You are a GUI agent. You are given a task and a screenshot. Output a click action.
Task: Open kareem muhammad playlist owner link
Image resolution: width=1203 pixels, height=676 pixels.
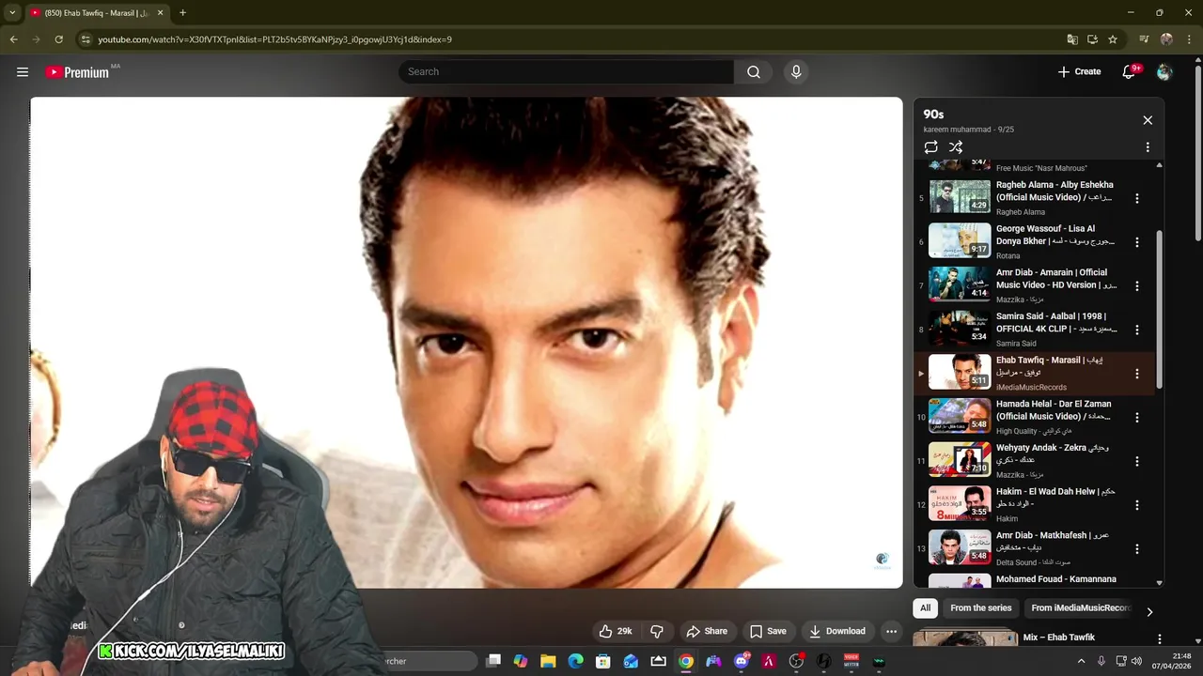pyautogui.click(x=957, y=130)
